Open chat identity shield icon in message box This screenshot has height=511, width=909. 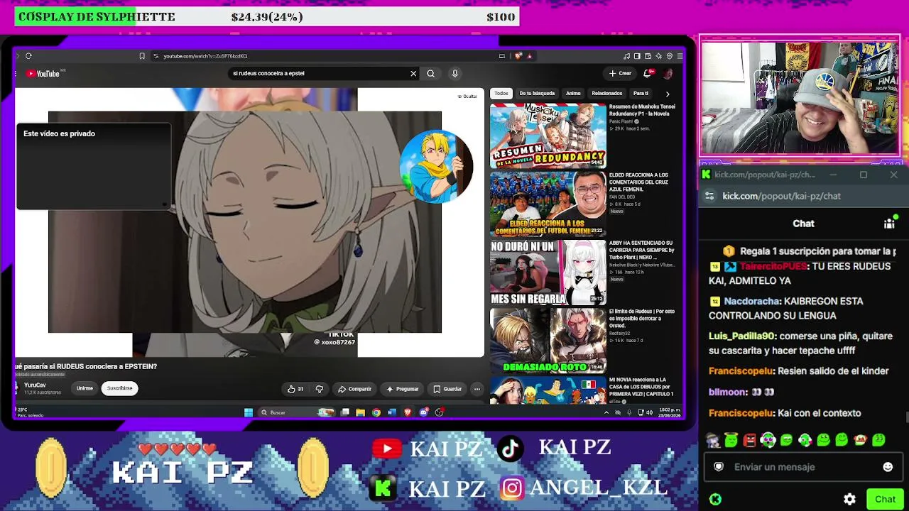coord(719,467)
